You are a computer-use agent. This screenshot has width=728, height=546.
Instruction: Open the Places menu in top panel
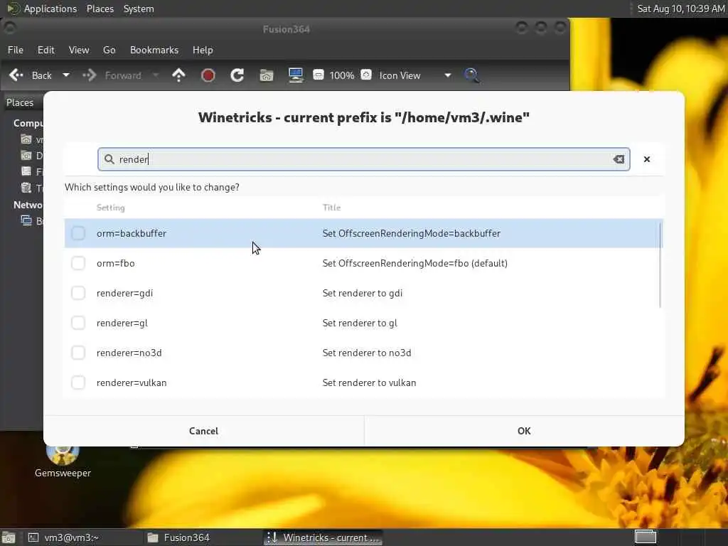(x=100, y=9)
